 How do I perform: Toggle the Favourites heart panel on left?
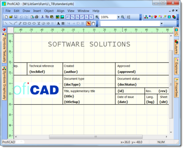(x=4, y=30)
